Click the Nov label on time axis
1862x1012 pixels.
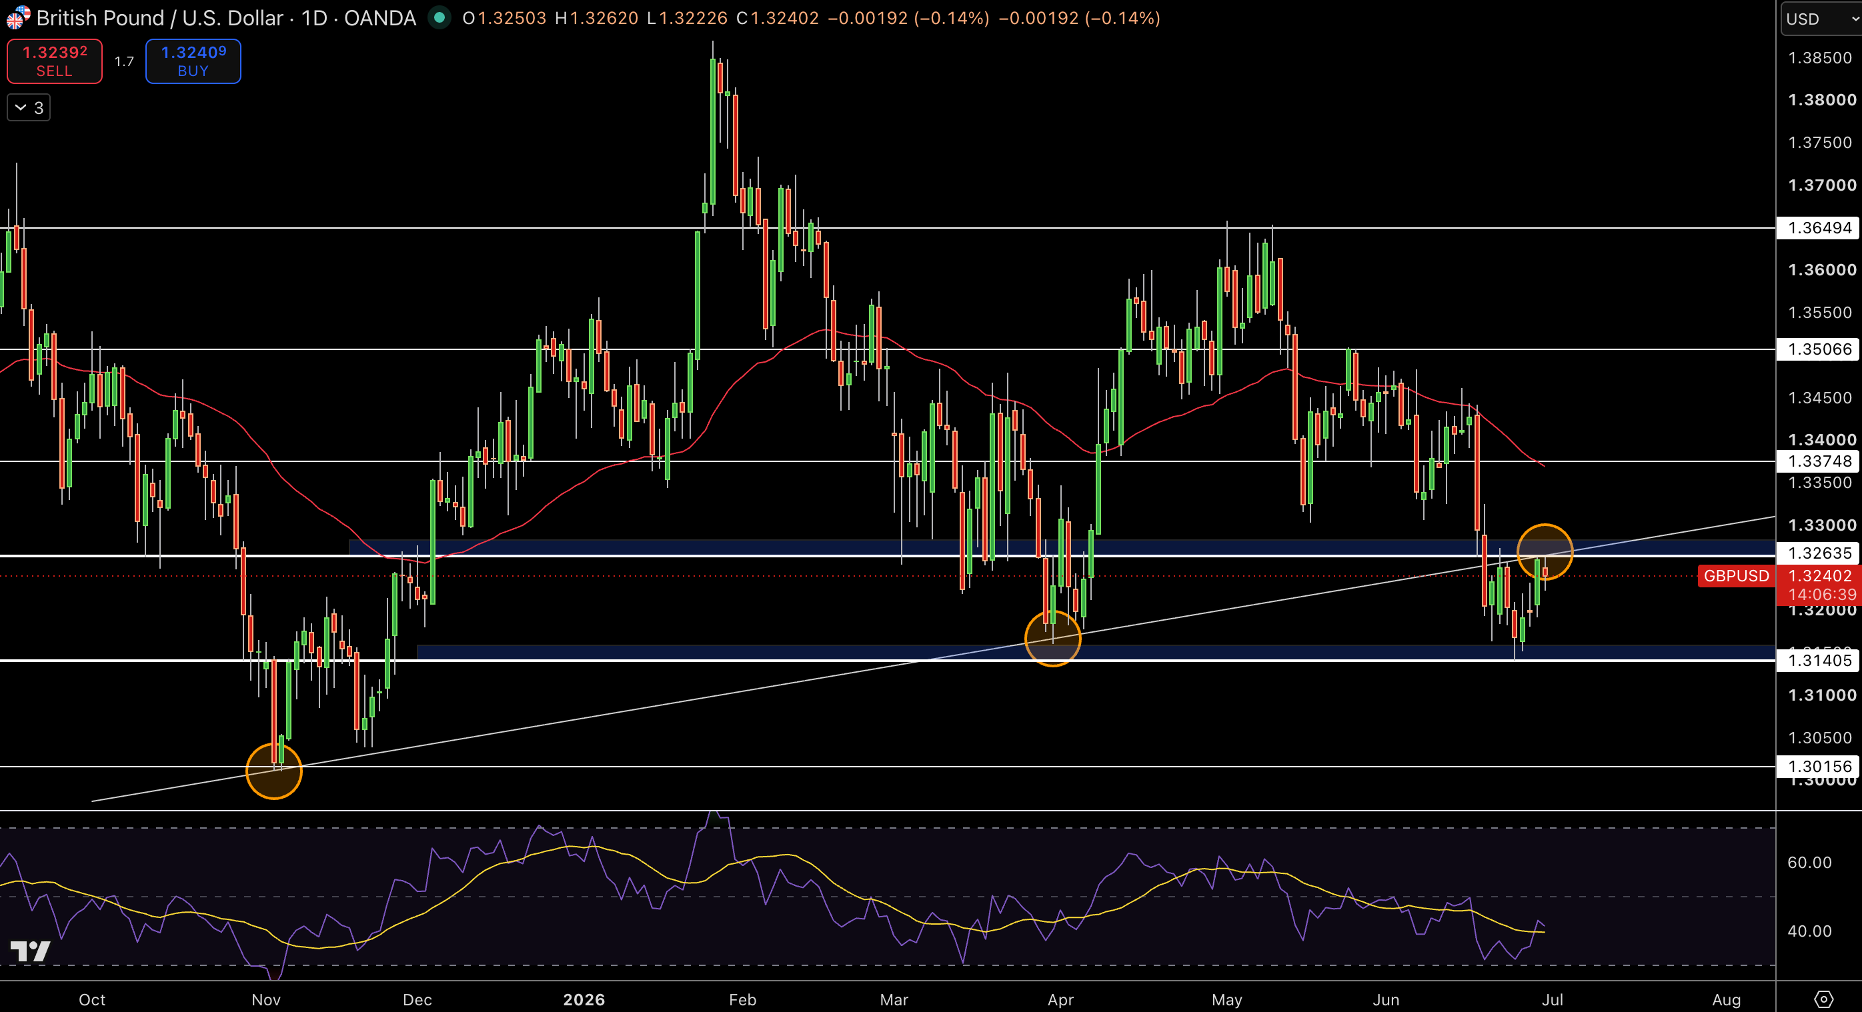coord(266,1000)
